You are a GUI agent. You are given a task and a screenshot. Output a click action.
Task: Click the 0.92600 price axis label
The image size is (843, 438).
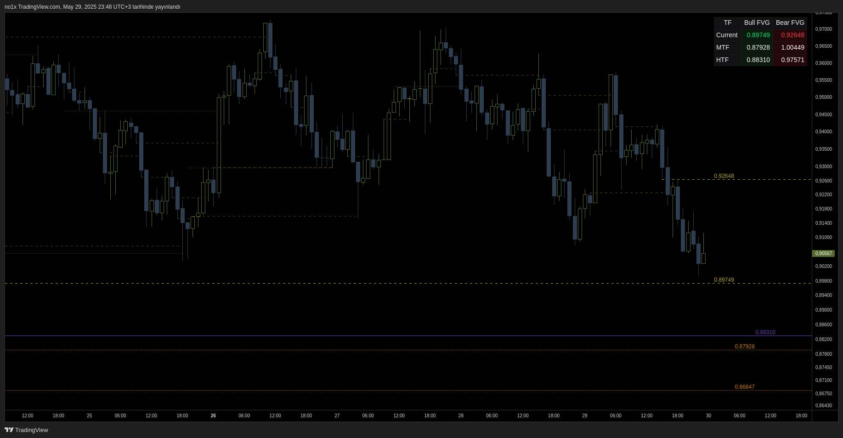coord(823,181)
